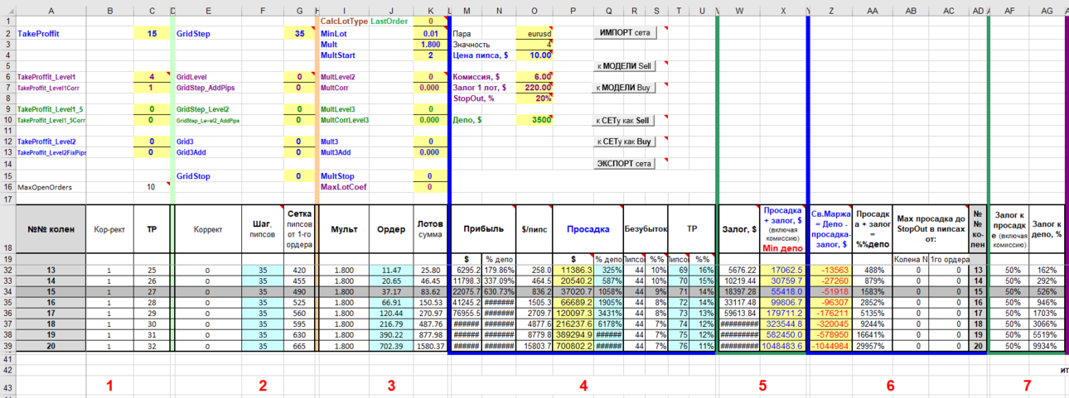Viewport: 1069px width, 398px height.
Task: Click the CalcLotType label cell
Action: pyautogui.click(x=343, y=20)
